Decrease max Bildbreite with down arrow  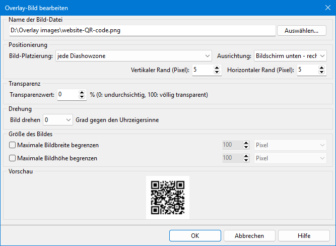point(246,147)
